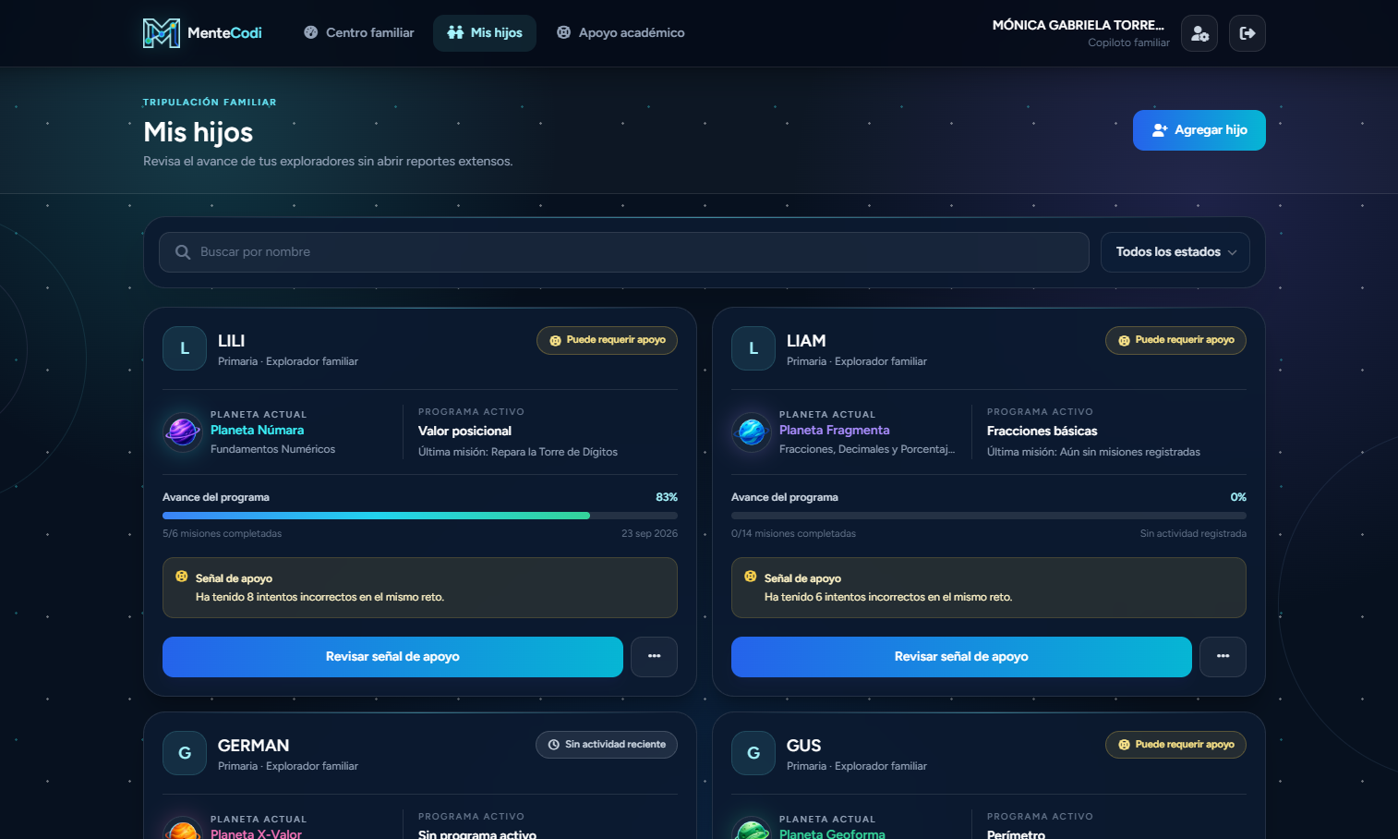
Task: Click LILI's avatar letter badge
Action: coord(185,348)
